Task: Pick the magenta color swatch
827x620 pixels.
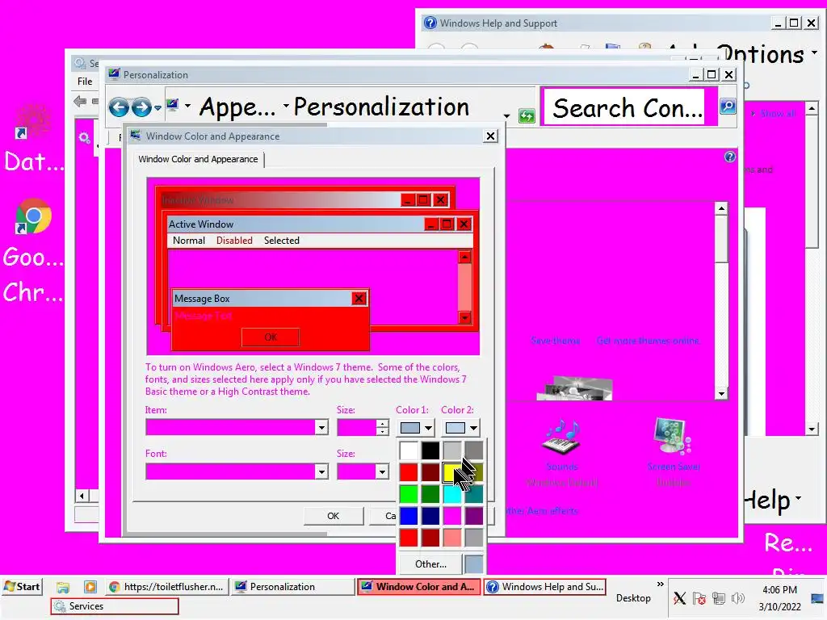Action: tap(452, 516)
